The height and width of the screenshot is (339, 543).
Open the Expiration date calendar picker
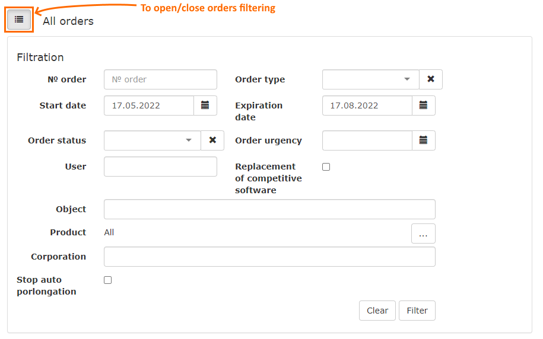tap(424, 105)
